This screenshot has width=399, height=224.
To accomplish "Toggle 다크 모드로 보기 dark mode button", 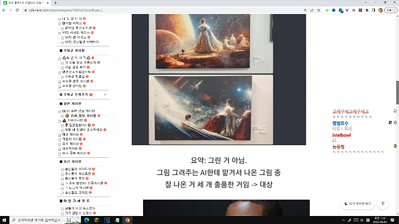I will pyautogui.click(x=358, y=204).
